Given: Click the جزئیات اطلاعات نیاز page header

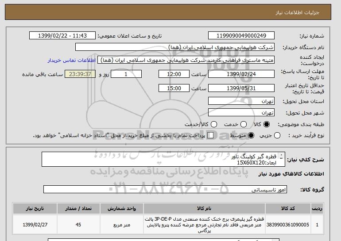Looking at the screenshot, I should (x=297, y=12).
